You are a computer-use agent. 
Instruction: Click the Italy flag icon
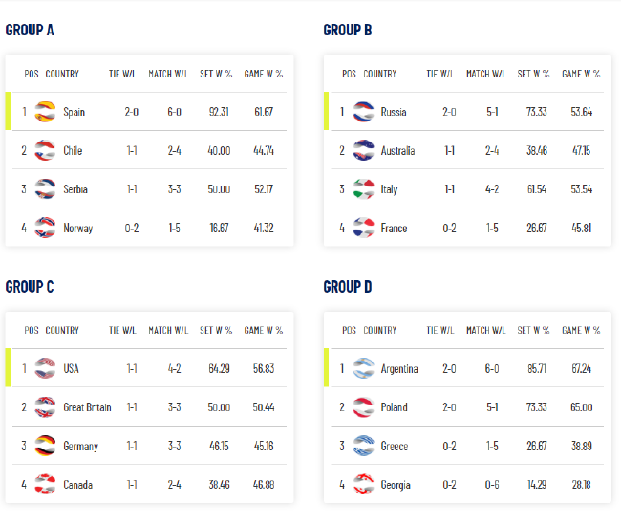[363, 189]
